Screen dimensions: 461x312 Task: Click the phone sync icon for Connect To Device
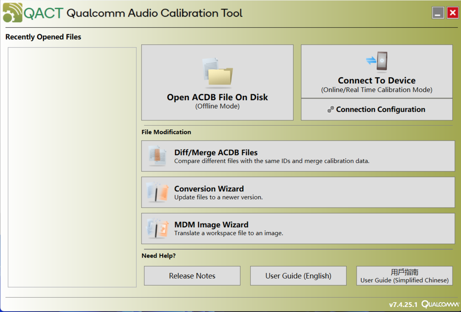tap(376, 62)
